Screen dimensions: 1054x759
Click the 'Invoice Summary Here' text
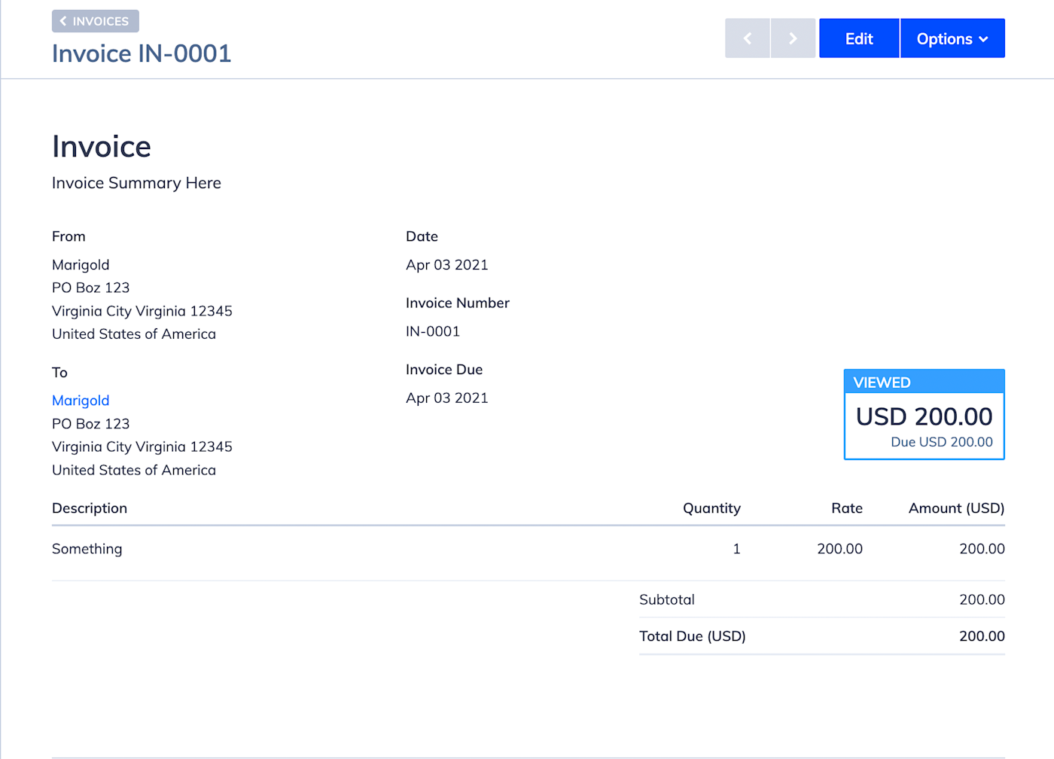tap(136, 183)
